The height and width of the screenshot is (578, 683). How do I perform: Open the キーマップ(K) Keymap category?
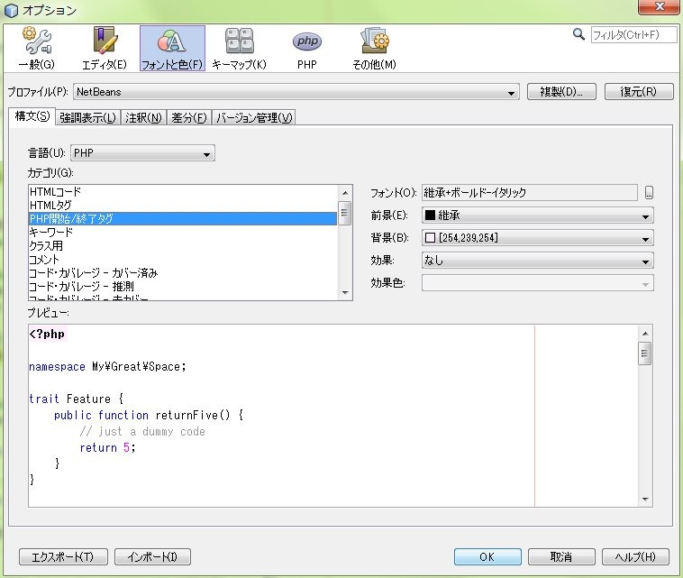tap(239, 49)
